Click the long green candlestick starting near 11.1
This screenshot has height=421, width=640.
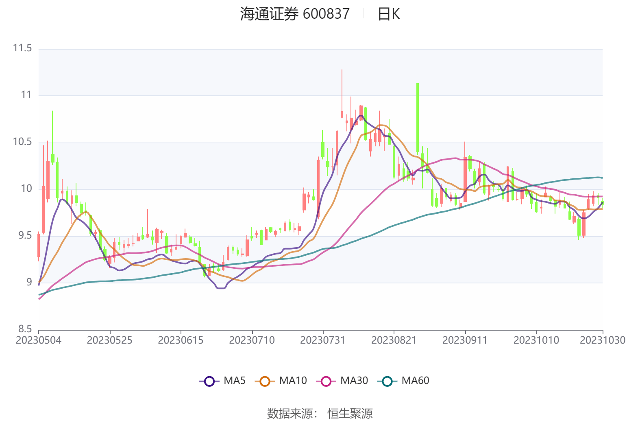(x=418, y=118)
